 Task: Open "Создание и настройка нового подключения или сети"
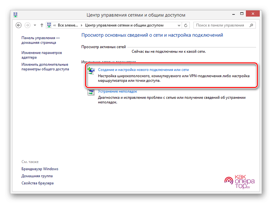click(143, 69)
